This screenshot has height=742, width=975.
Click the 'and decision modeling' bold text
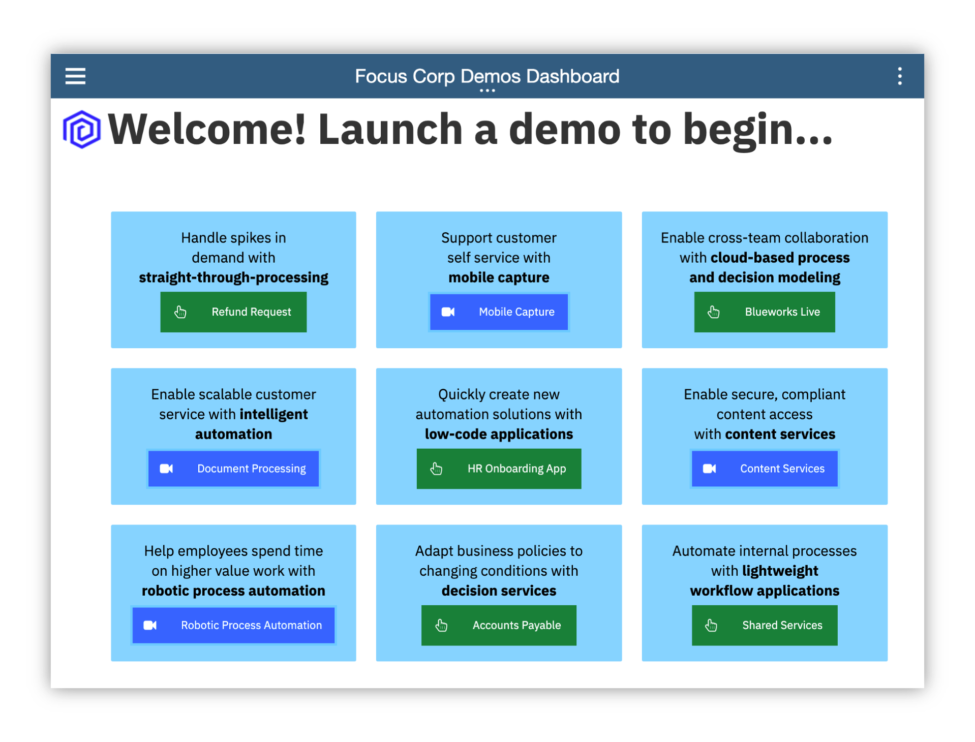765,277
